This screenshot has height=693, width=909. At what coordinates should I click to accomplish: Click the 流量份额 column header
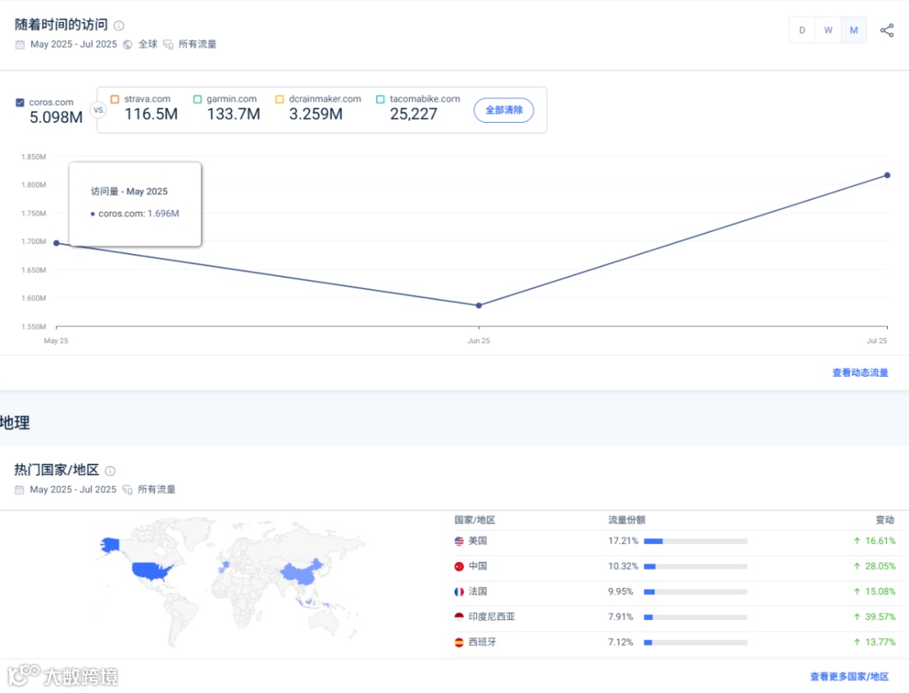(627, 520)
